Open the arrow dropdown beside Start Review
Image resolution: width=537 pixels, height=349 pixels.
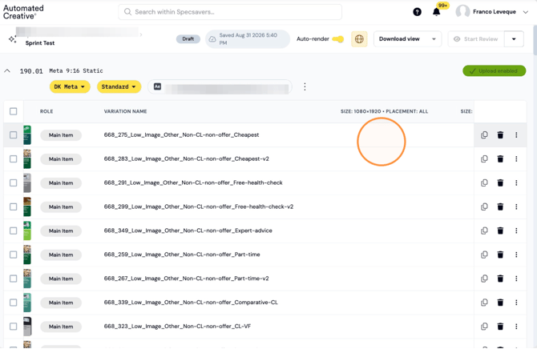click(x=514, y=39)
